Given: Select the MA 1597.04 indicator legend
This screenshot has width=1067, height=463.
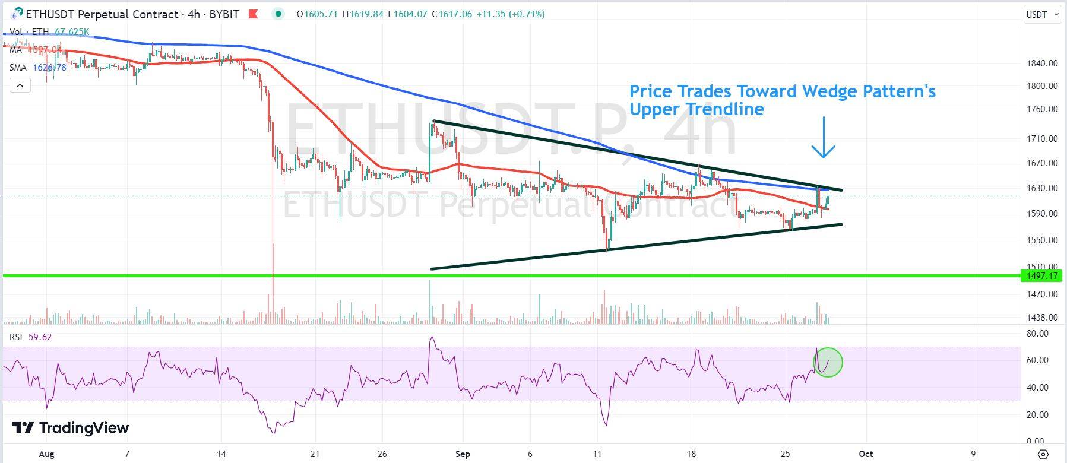Looking at the screenshot, I should click(36, 50).
